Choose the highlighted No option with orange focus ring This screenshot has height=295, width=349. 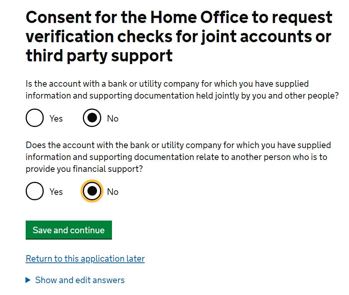[x=91, y=191]
